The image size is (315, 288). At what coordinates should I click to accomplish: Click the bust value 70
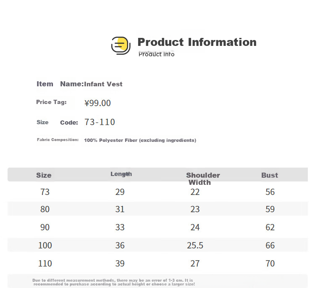[270, 264]
